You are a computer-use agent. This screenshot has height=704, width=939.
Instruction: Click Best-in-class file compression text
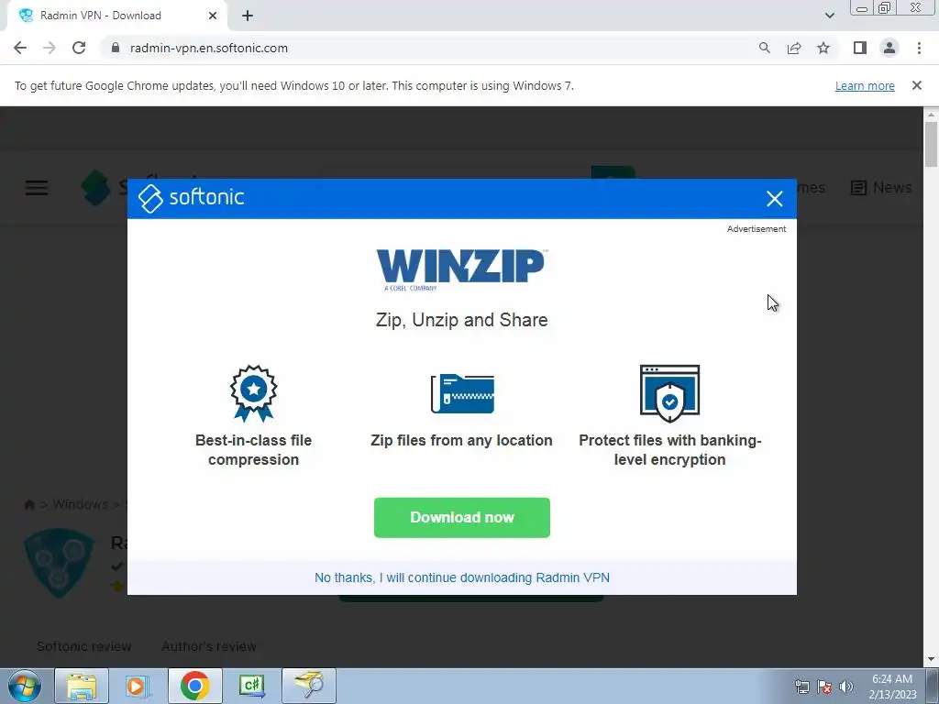click(x=253, y=449)
